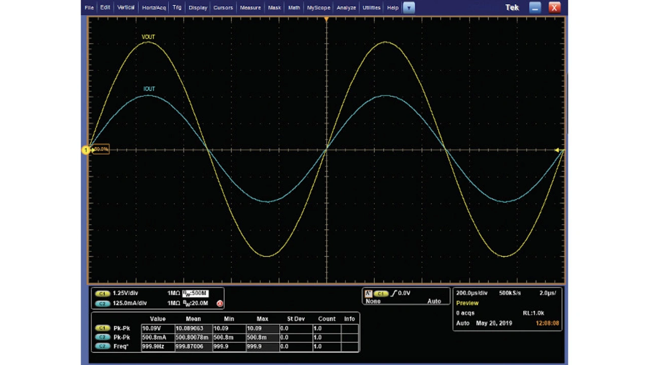Click the highlighted C1 bandwidth 500M field

pyautogui.click(x=195, y=294)
